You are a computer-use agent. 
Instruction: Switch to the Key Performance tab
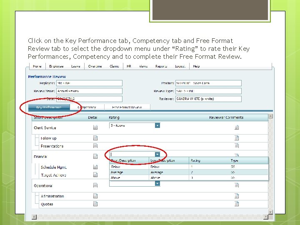coord(49,107)
